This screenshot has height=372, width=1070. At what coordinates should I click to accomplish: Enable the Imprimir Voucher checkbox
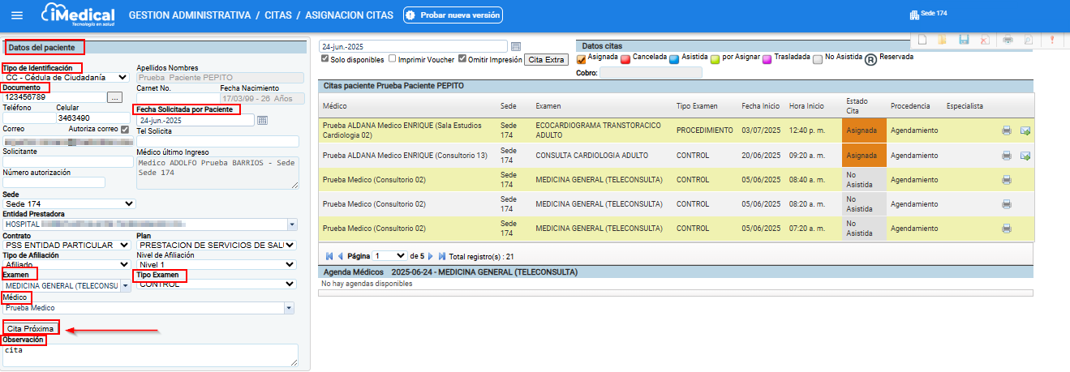[x=393, y=59]
